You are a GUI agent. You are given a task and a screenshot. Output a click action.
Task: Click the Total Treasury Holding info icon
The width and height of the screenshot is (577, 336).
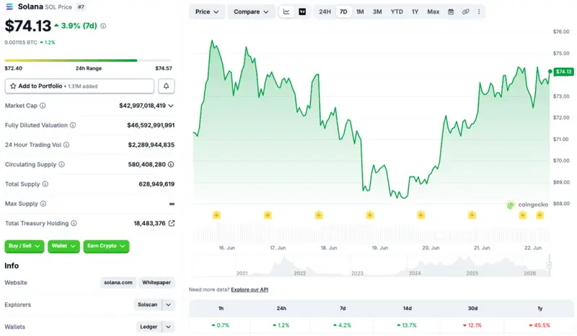(x=74, y=223)
